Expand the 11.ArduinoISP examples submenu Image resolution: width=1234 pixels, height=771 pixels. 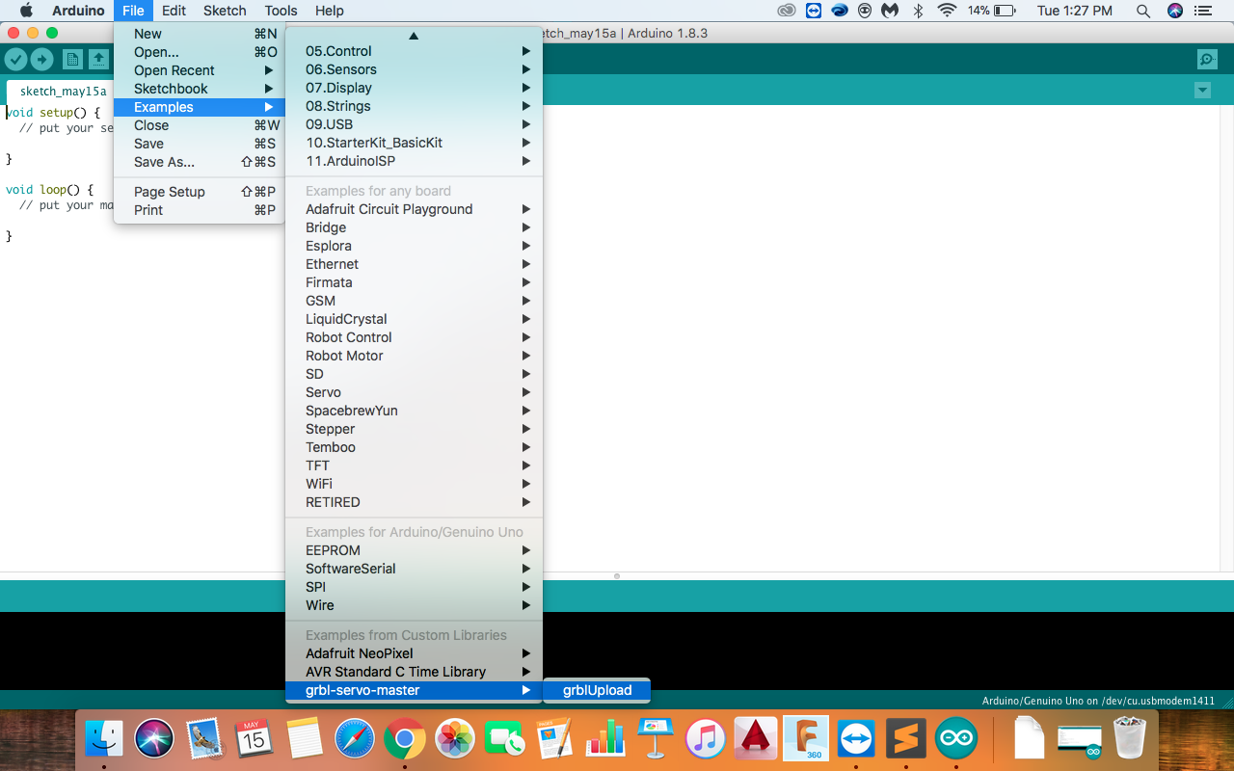point(414,161)
